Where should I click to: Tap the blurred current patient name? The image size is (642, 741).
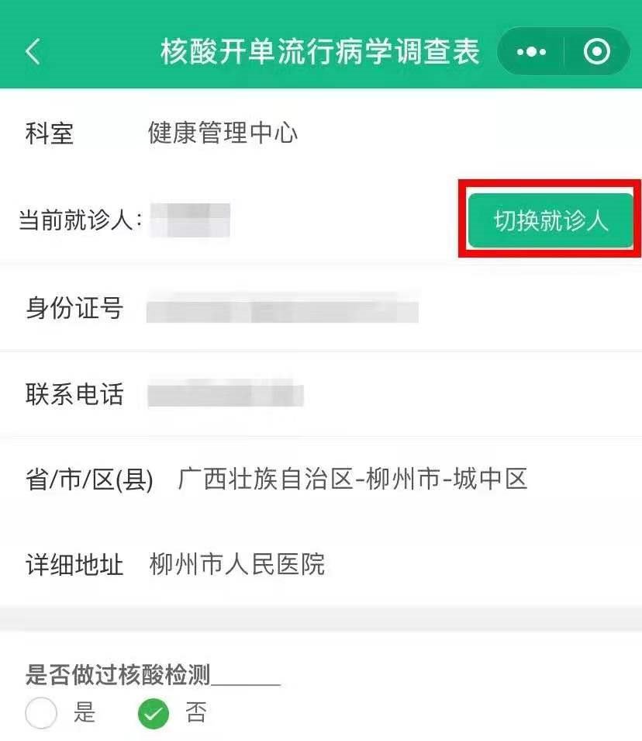(190, 220)
